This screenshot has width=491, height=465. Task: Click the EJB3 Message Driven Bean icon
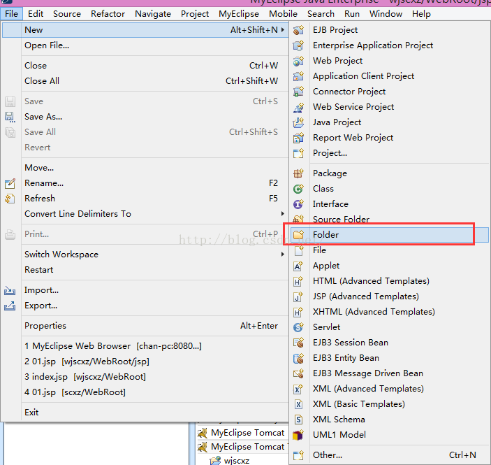pyautogui.click(x=298, y=373)
